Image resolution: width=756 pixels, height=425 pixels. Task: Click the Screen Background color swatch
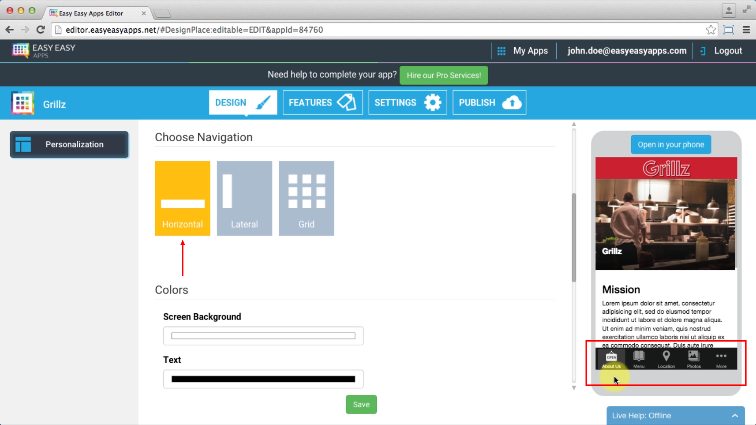click(x=263, y=336)
